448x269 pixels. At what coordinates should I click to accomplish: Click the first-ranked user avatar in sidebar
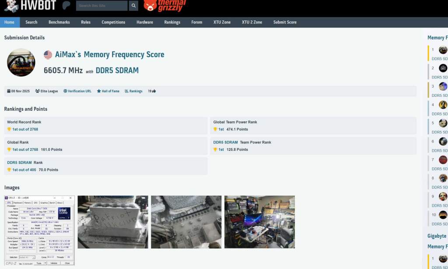[x=443, y=50]
